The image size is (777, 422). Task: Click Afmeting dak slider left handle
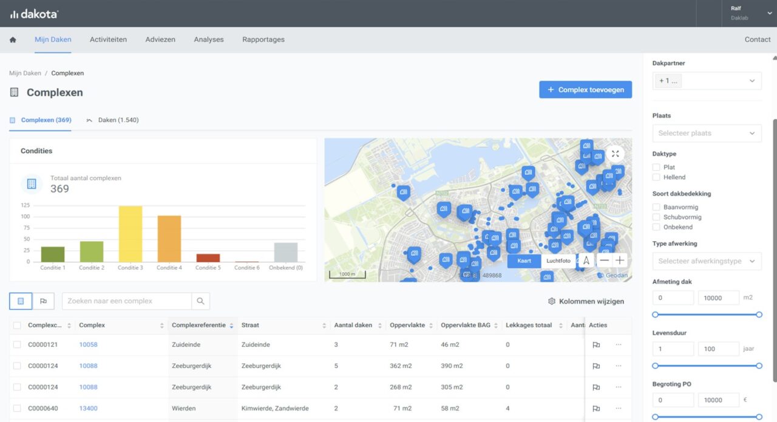point(655,315)
